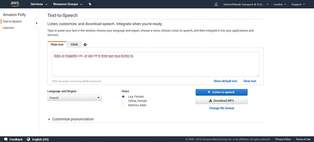Screen dimensions: 314x142
Task: Switch to the SSML tab
Action: (x=74, y=45)
